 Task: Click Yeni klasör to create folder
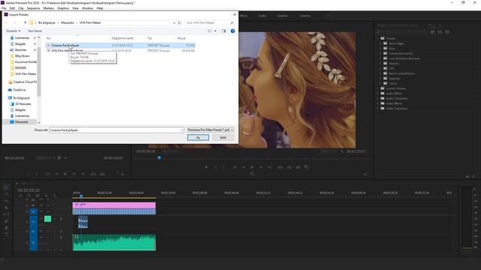tap(35, 31)
